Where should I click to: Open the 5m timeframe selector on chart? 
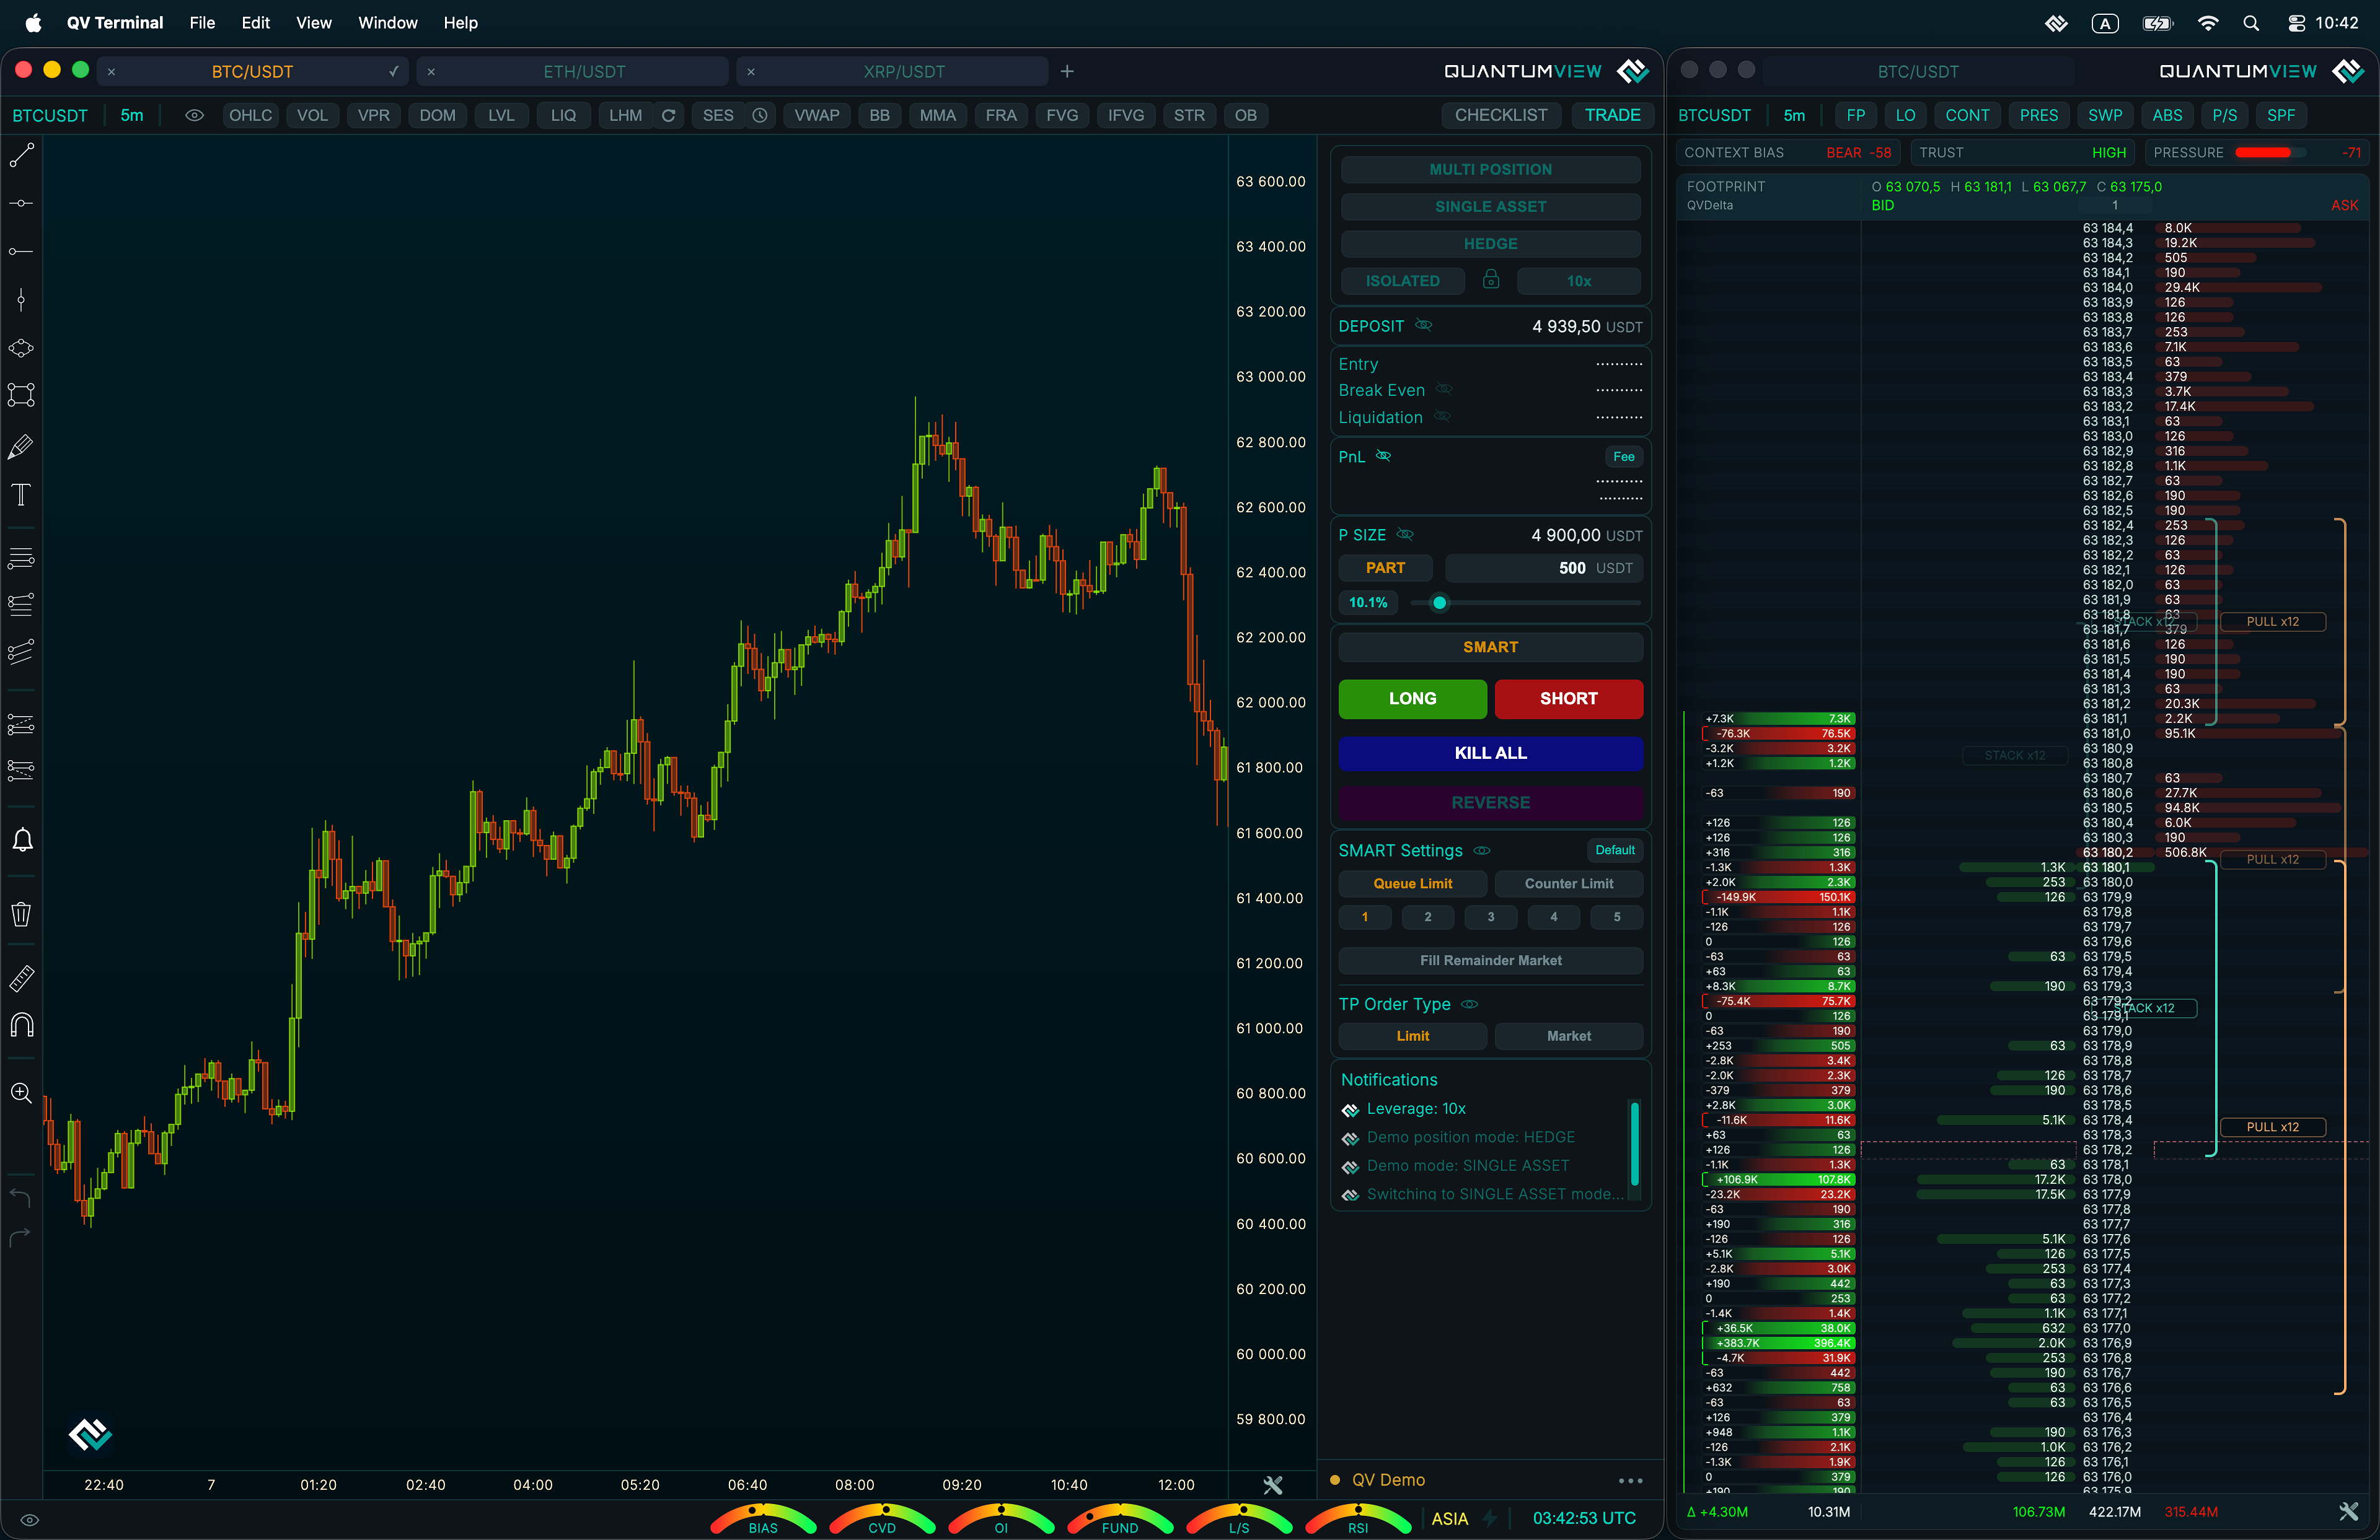tap(132, 116)
